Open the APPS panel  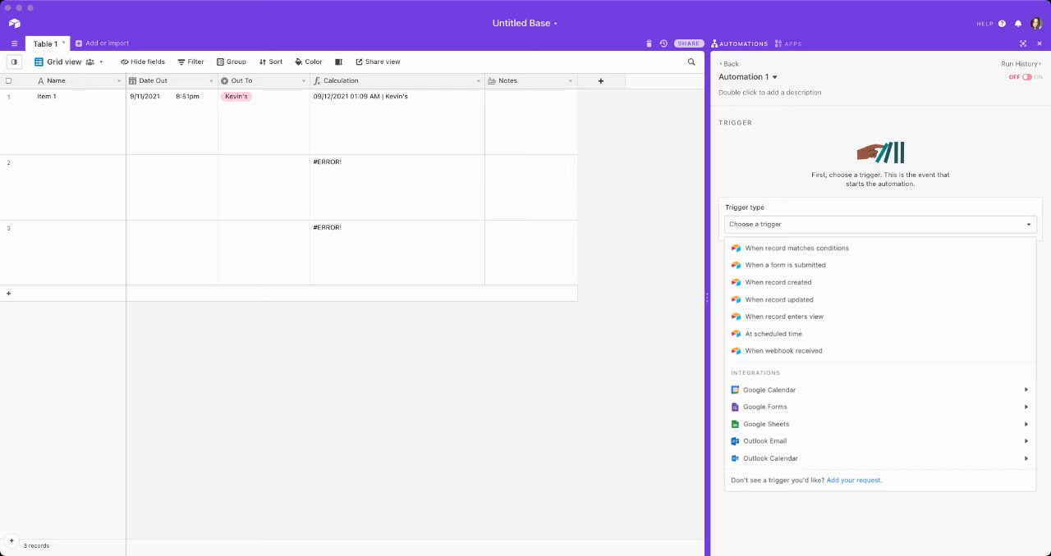(788, 43)
